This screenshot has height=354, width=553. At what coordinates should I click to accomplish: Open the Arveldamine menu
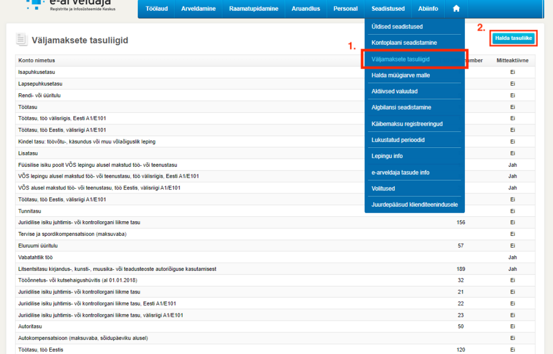pos(198,9)
